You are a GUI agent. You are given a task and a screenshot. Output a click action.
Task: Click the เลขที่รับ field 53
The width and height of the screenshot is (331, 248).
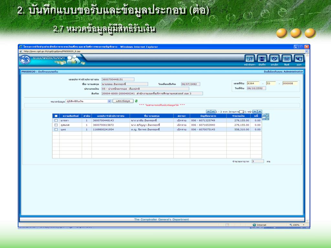[271, 83]
